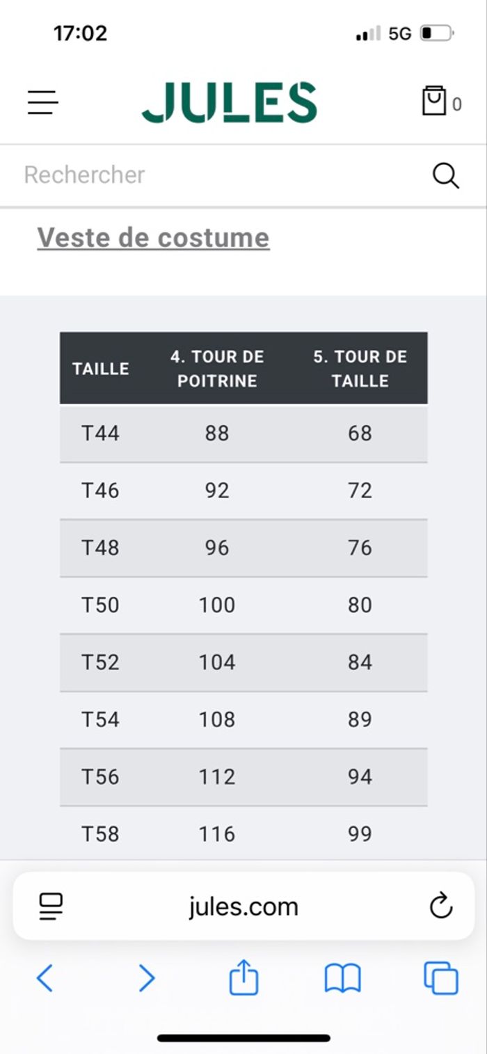Show all open Safari tabs
The width and height of the screenshot is (487, 1054).
point(441,978)
